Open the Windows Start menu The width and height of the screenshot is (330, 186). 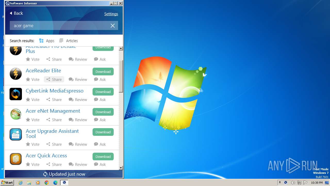point(7,182)
